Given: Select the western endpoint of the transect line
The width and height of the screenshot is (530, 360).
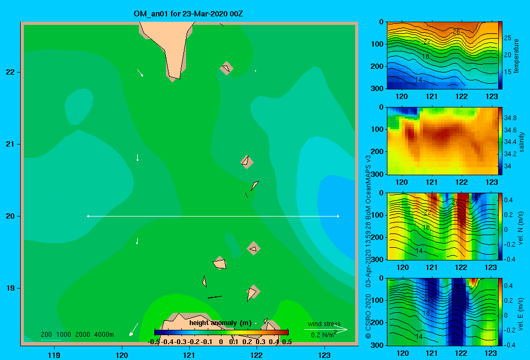Looking at the screenshot, I should (x=88, y=216).
